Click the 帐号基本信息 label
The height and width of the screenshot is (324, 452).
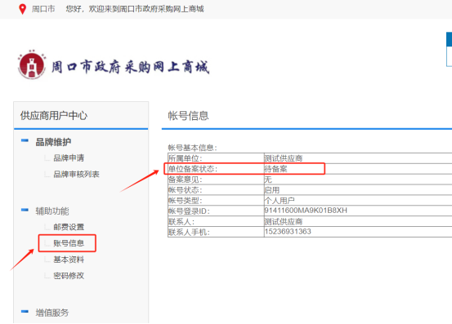point(193,148)
